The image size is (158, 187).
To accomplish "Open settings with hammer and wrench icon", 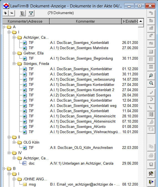I will point(151,173).
